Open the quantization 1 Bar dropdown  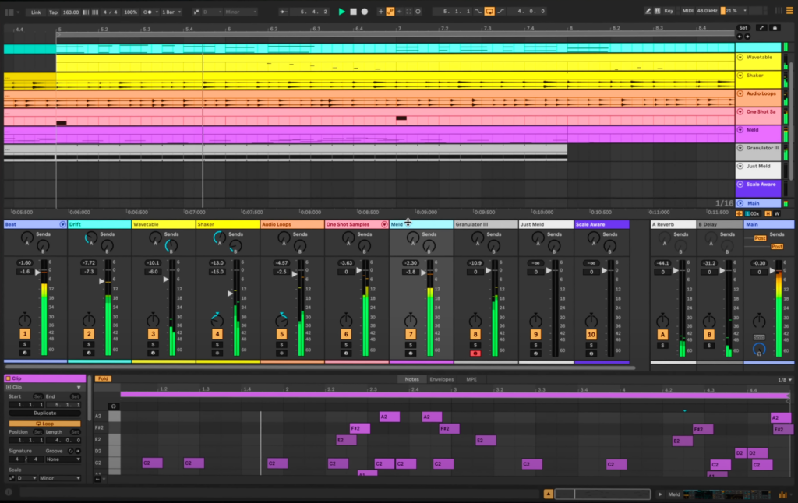coord(171,12)
